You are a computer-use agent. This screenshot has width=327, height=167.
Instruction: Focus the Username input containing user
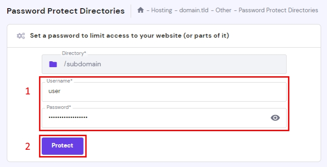click(x=164, y=92)
